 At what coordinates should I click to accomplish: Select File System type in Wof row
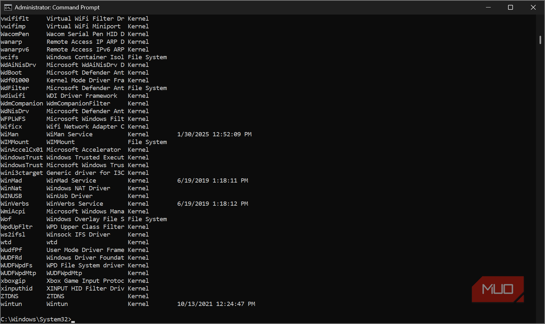pyautogui.click(x=147, y=219)
